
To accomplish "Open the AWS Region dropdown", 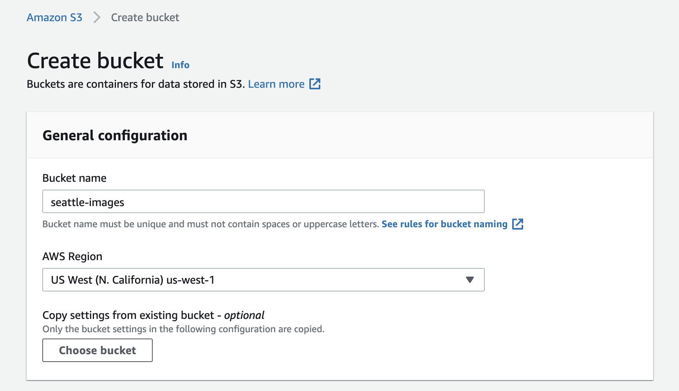I will (263, 280).
